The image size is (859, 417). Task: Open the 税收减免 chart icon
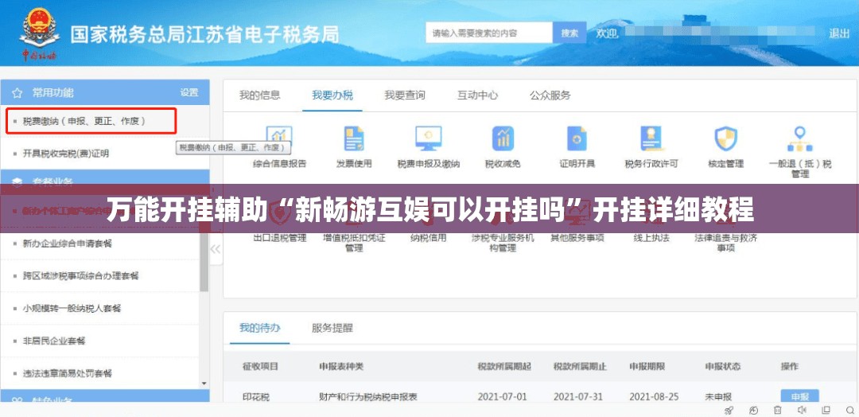(503, 138)
